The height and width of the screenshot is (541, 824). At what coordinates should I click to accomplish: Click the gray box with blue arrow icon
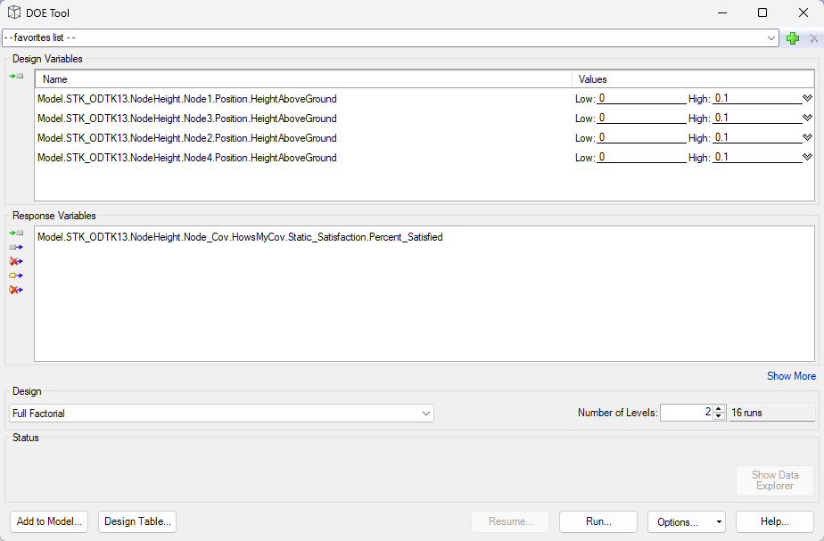16,247
